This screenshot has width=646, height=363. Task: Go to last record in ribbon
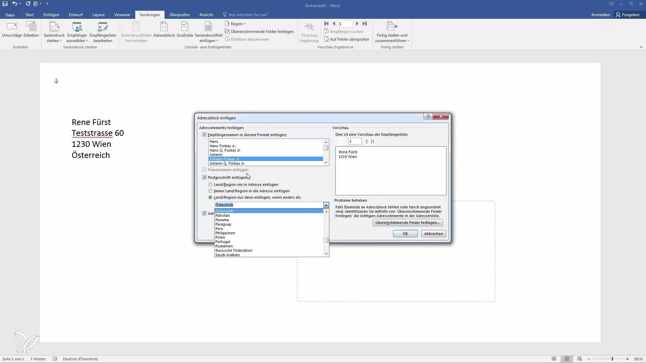[365, 24]
